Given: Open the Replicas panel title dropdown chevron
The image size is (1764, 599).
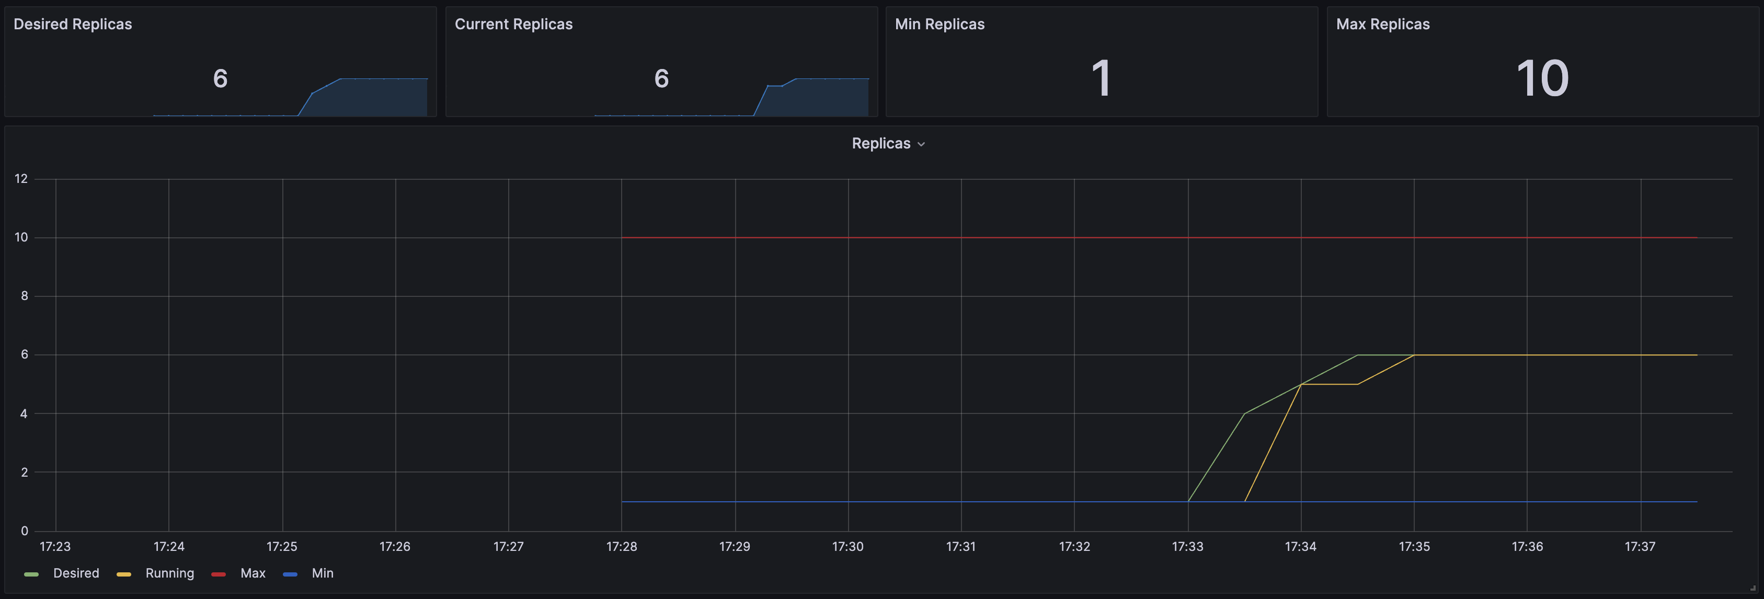Looking at the screenshot, I should coord(921,144).
